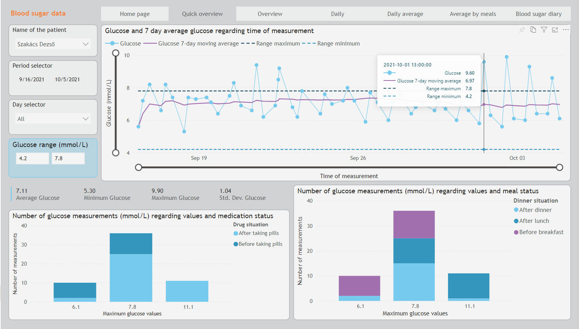
Task: Expand the patient name dropdown Szakács Dezső
Action: 53,44
